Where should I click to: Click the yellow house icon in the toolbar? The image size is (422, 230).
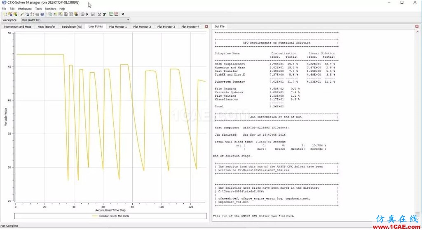point(76,14)
